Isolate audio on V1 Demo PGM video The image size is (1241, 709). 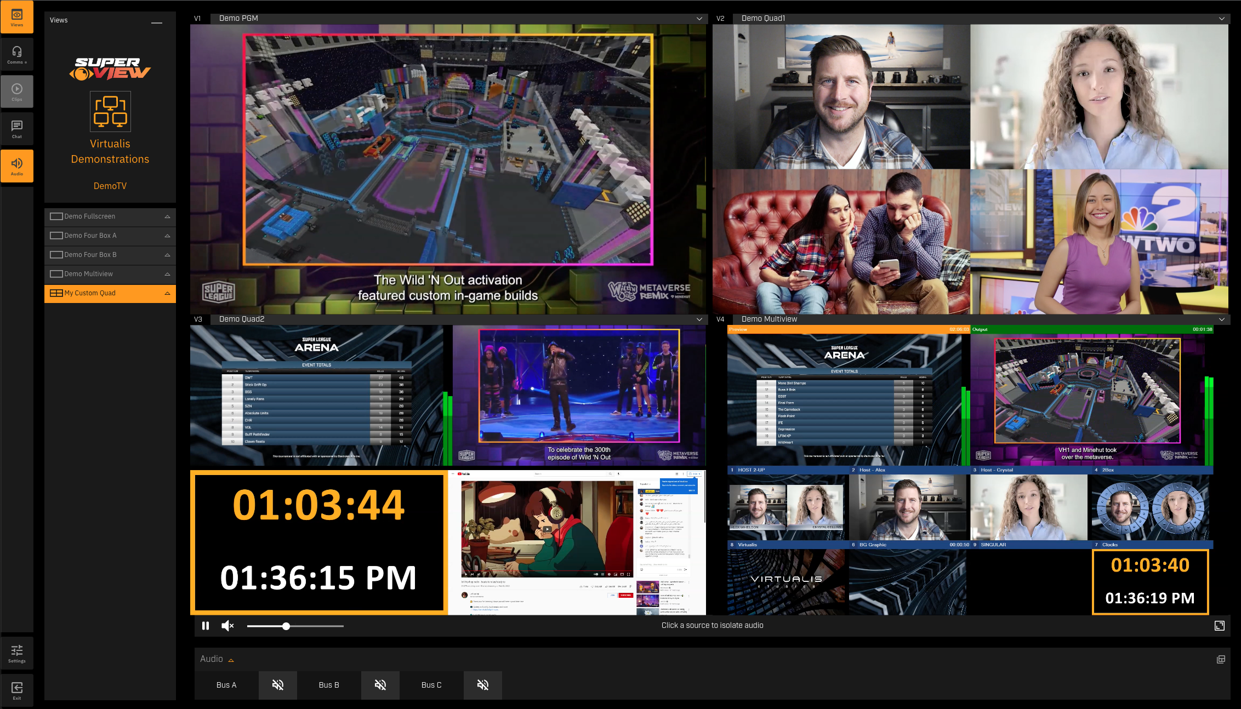[x=448, y=169]
